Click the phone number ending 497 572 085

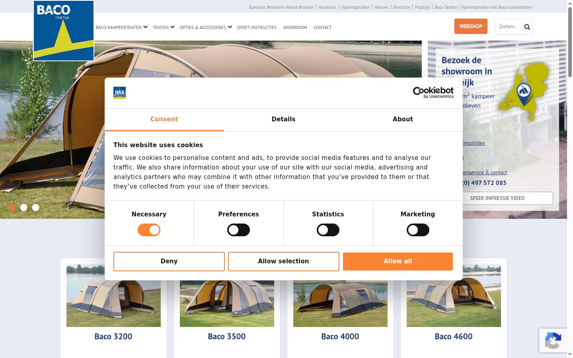coord(484,183)
